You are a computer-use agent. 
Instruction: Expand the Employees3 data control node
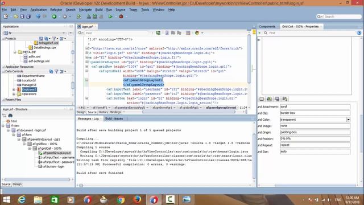(x=14, y=90)
